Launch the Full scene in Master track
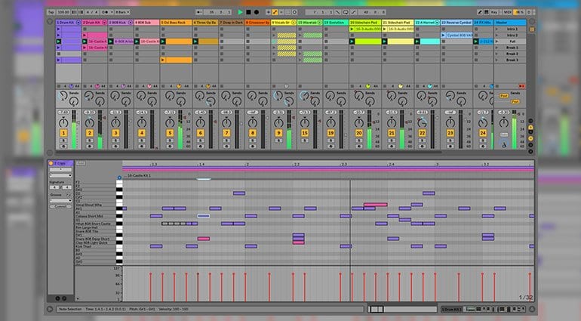This screenshot has height=321, width=581. (x=497, y=42)
